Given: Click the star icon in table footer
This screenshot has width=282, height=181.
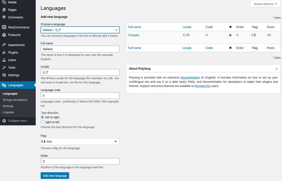Looking at the screenshot, I should click(x=230, y=48).
